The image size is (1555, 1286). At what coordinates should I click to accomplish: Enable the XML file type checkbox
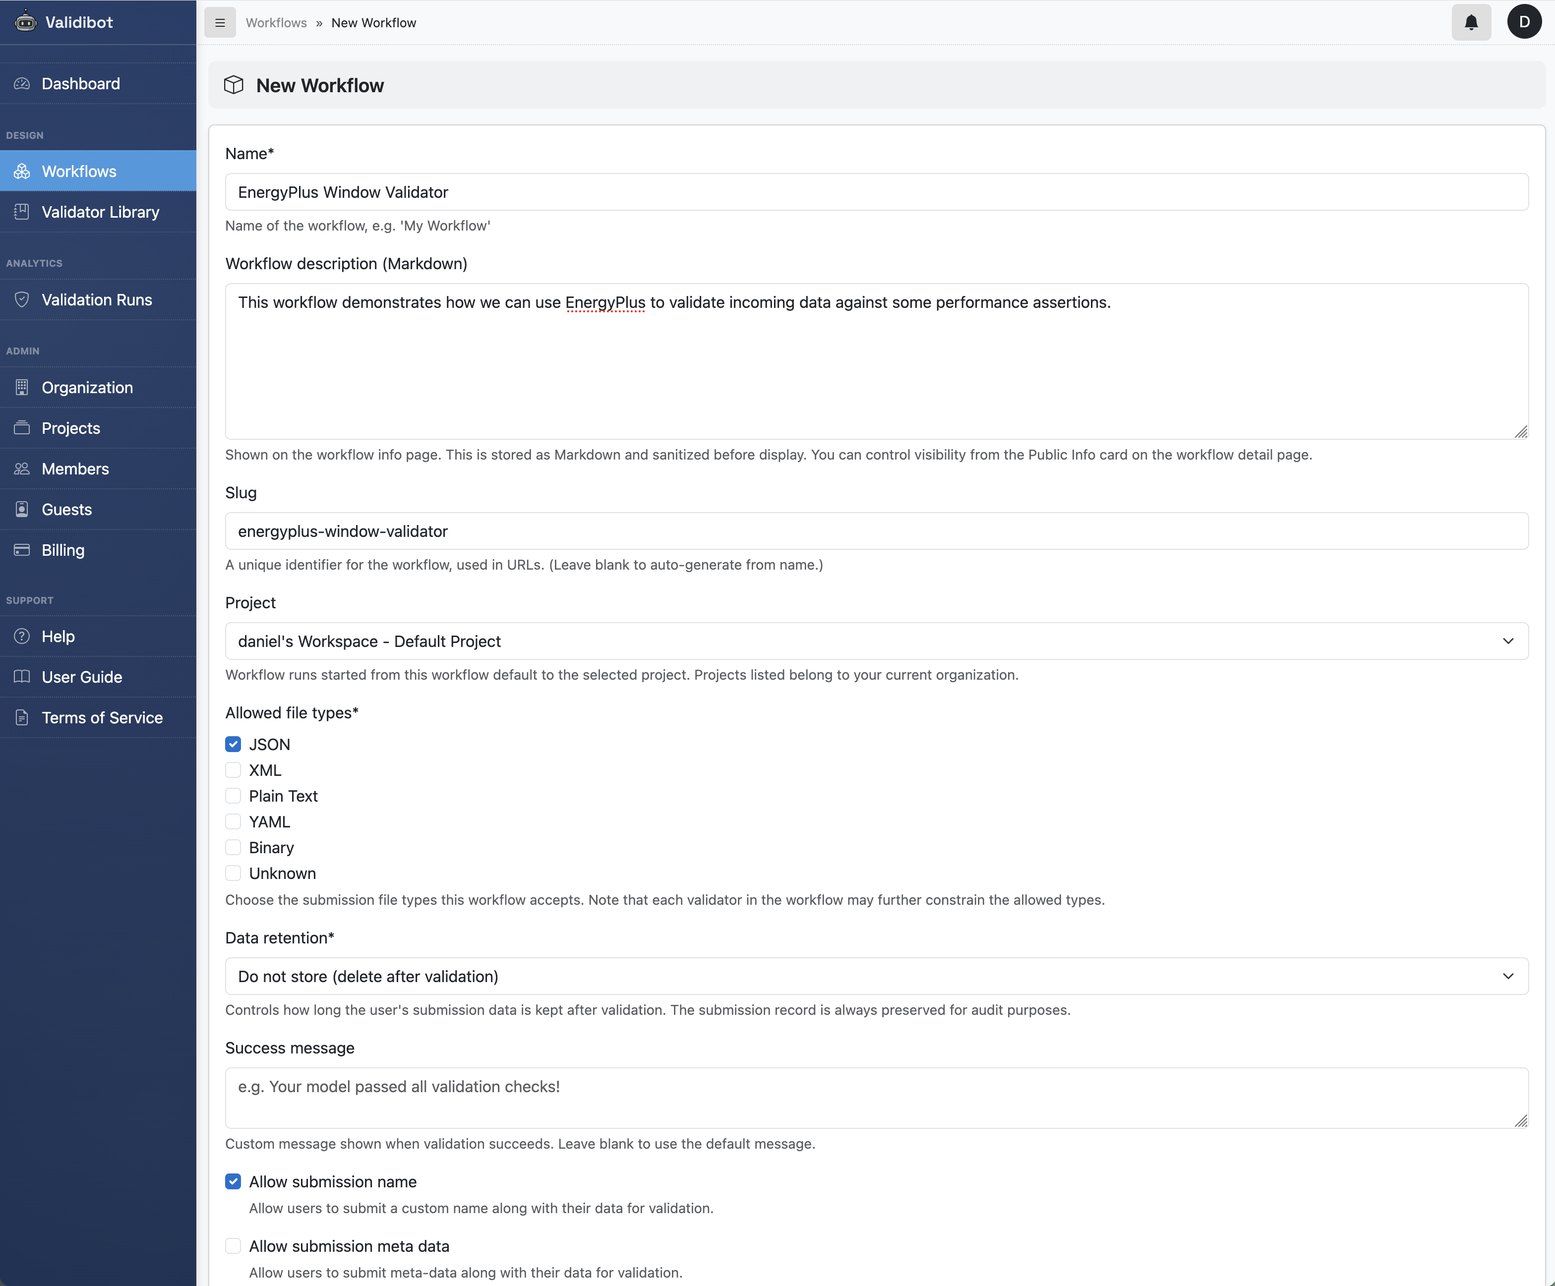(233, 770)
